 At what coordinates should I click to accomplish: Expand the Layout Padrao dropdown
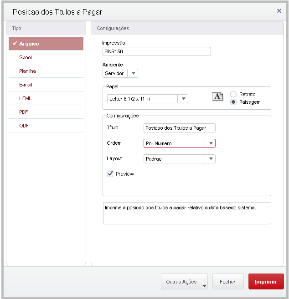point(210,159)
